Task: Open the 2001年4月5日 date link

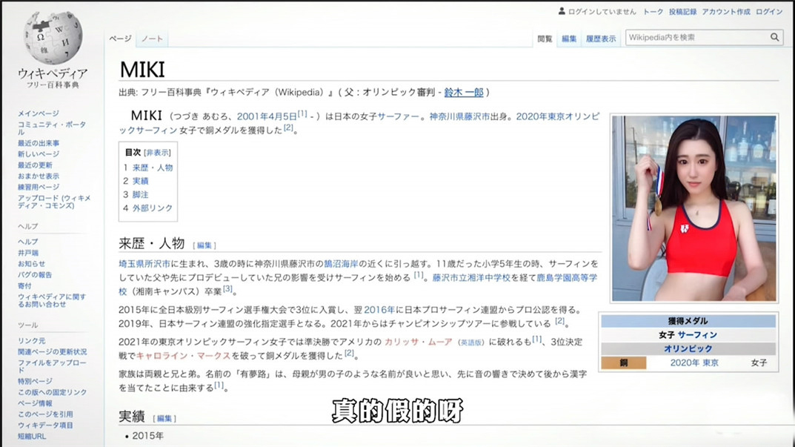Action: coord(267,116)
